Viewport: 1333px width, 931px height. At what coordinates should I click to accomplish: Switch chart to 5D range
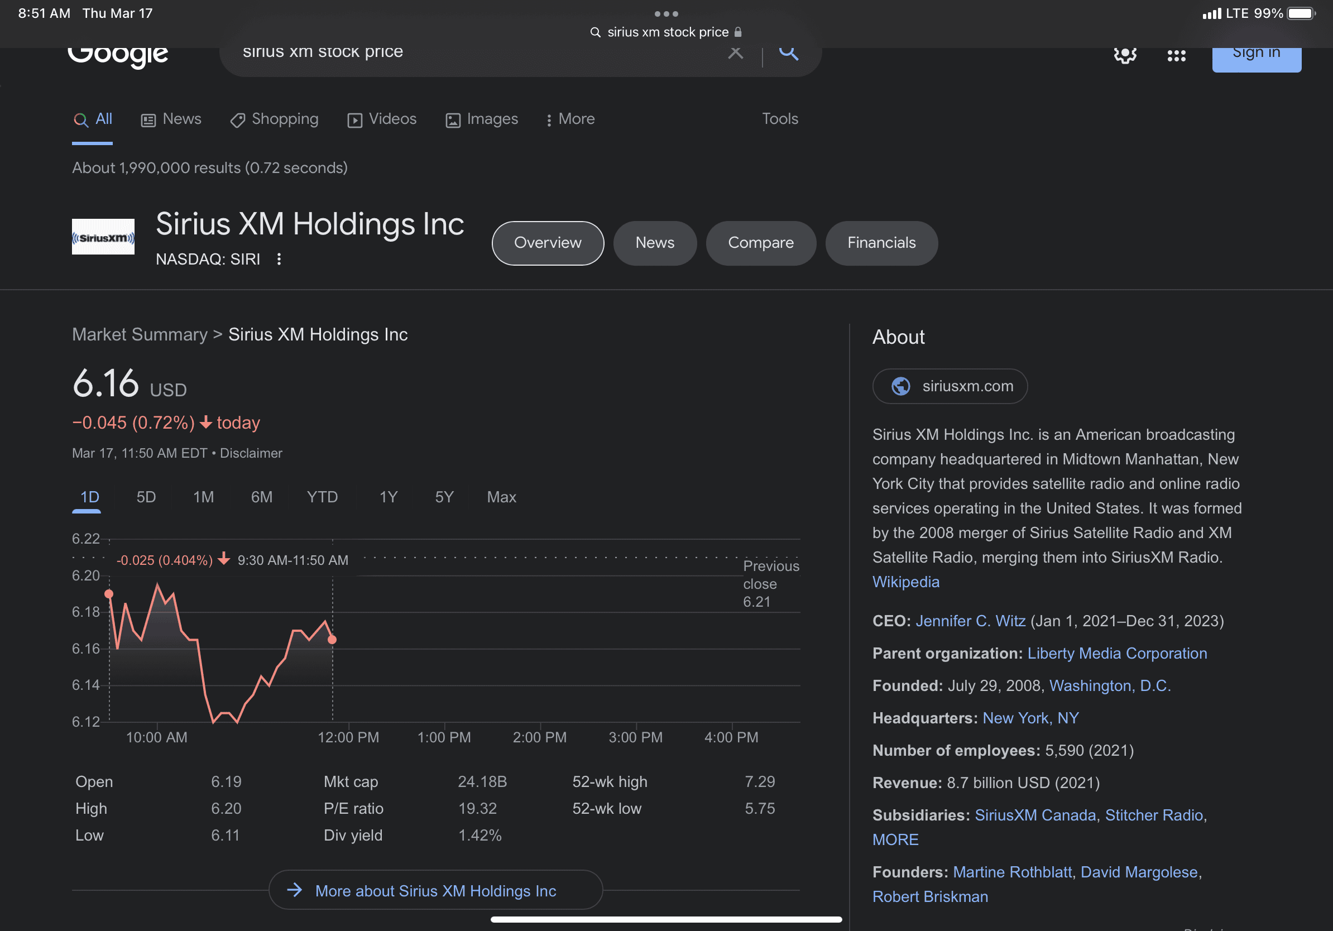tap(146, 497)
